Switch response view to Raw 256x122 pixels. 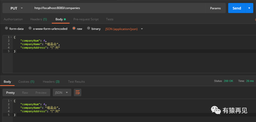pos(25,92)
